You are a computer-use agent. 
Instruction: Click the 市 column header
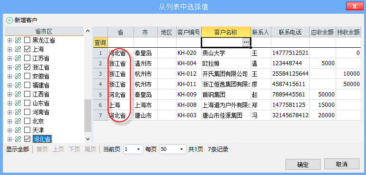(145, 32)
